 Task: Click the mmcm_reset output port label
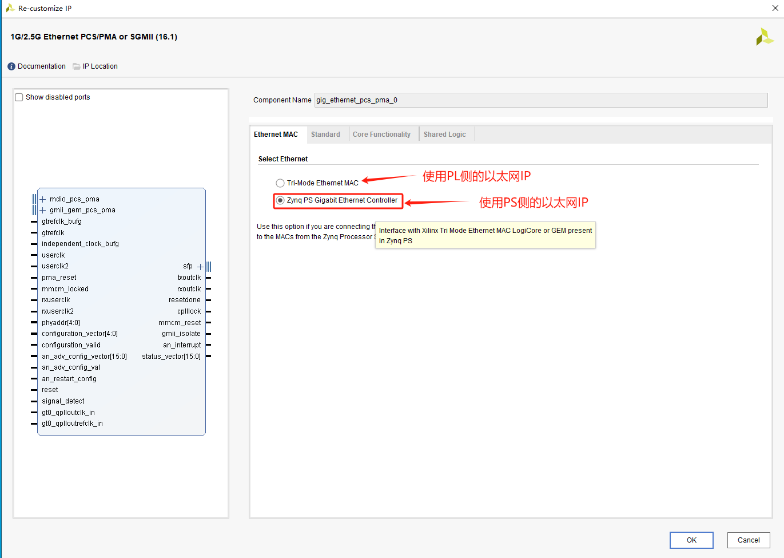[x=180, y=323]
